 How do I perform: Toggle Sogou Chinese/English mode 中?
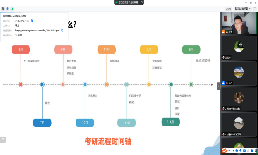(229, 150)
